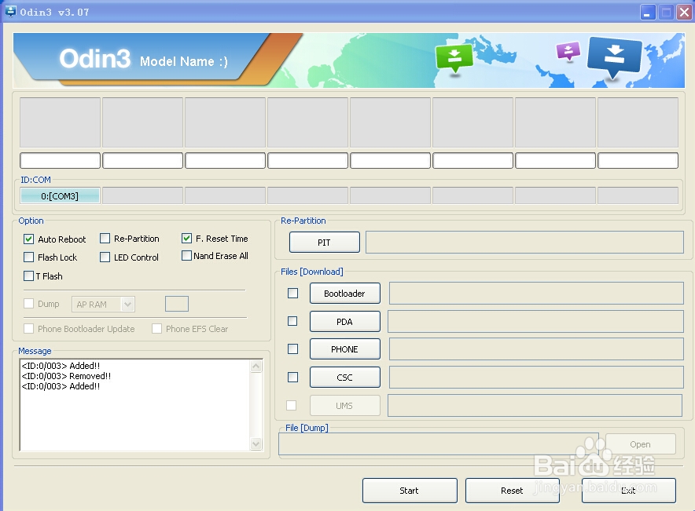Image resolution: width=695 pixels, height=511 pixels.
Task: Click the UMS checkbox
Action: click(291, 405)
